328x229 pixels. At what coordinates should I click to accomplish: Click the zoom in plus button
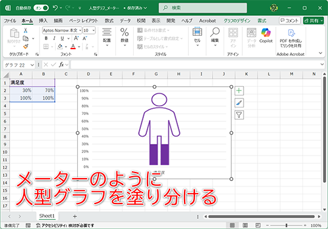tap(305, 225)
